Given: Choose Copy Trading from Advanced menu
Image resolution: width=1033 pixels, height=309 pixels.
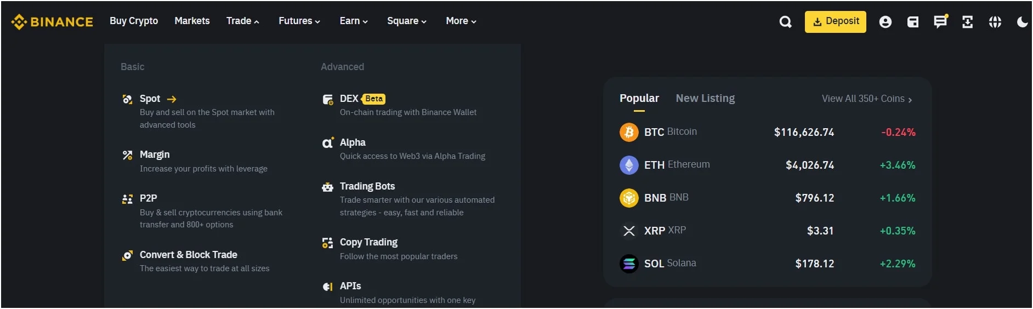Looking at the screenshot, I should click(368, 242).
